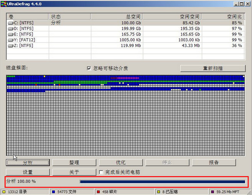Click the Y: drive disk icon
Image resolution: width=252 pixels, height=195 pixels.
point(10,40)
